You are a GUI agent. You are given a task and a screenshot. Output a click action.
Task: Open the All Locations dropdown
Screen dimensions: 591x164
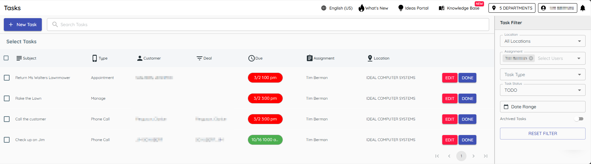[542, 41]
